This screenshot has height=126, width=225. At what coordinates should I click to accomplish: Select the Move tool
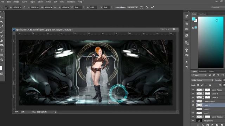pyautogui.click(x=2, y=17)
